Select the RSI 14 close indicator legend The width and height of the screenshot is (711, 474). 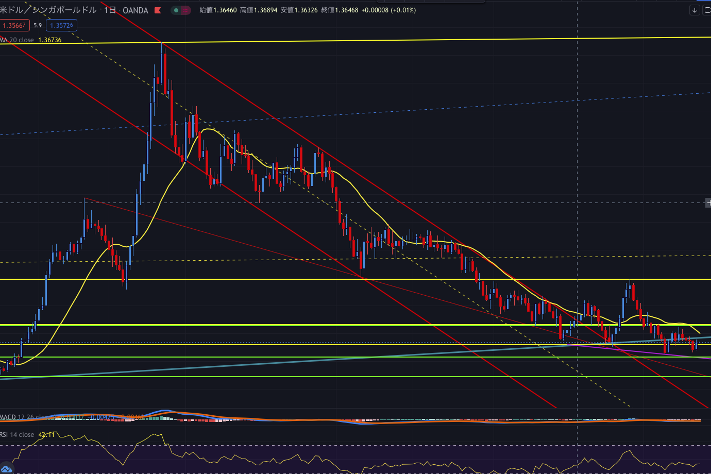[x=17, y=435]
